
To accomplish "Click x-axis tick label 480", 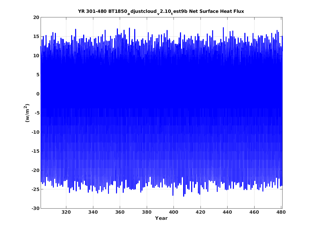I will (x=281, y=212).
